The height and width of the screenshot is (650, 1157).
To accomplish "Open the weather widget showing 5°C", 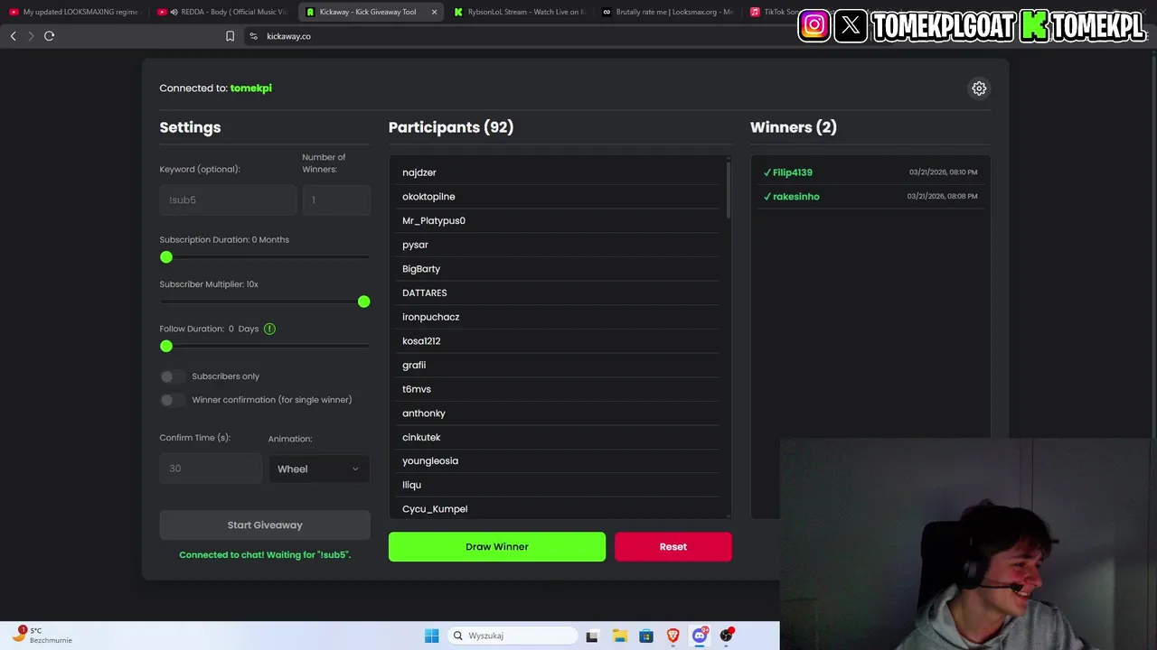I will point(43,635).
